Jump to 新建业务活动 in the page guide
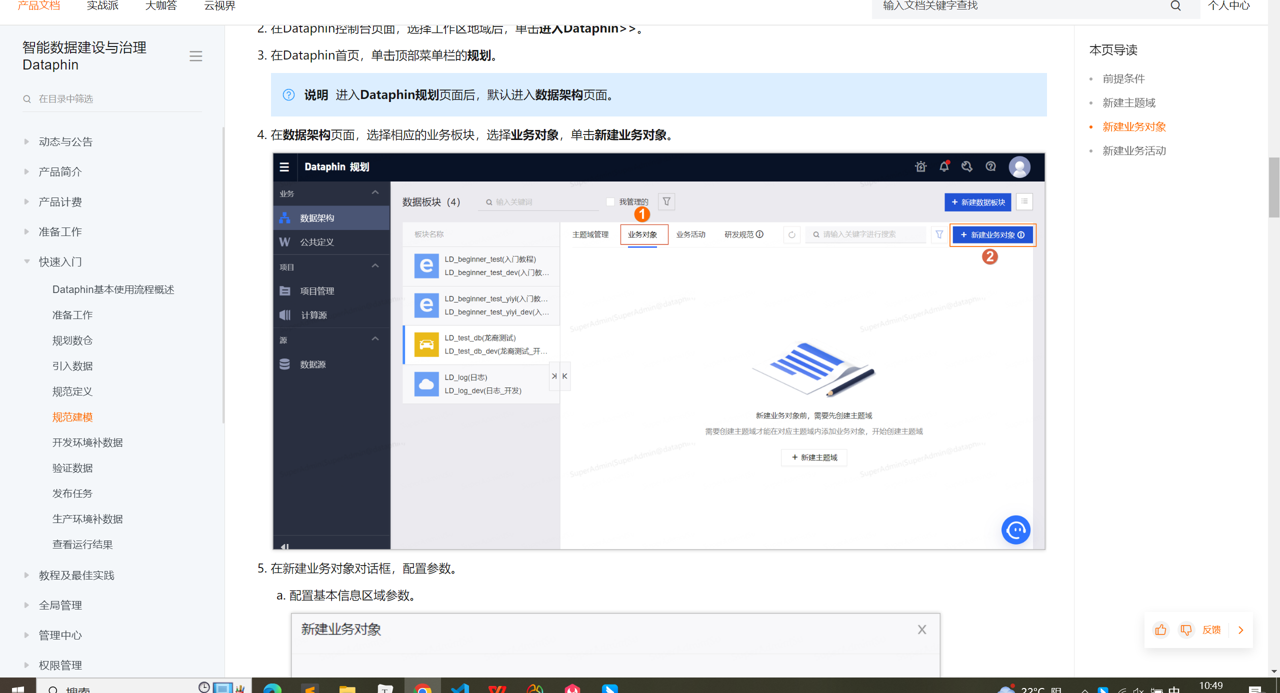The width and height of the screenshot is (1280, 693). click(1134, 150)
